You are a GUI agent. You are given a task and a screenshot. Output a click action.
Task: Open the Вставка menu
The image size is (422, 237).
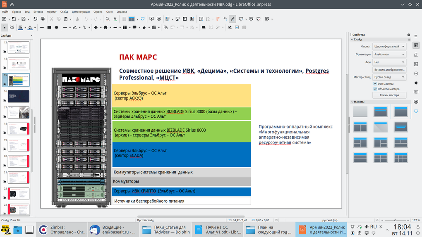[x=38, y=12]
